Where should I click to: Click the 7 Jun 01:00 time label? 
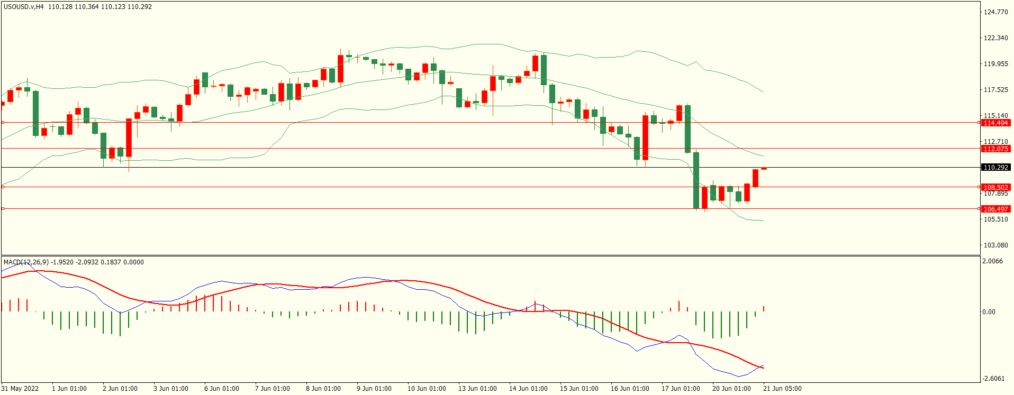273,388
